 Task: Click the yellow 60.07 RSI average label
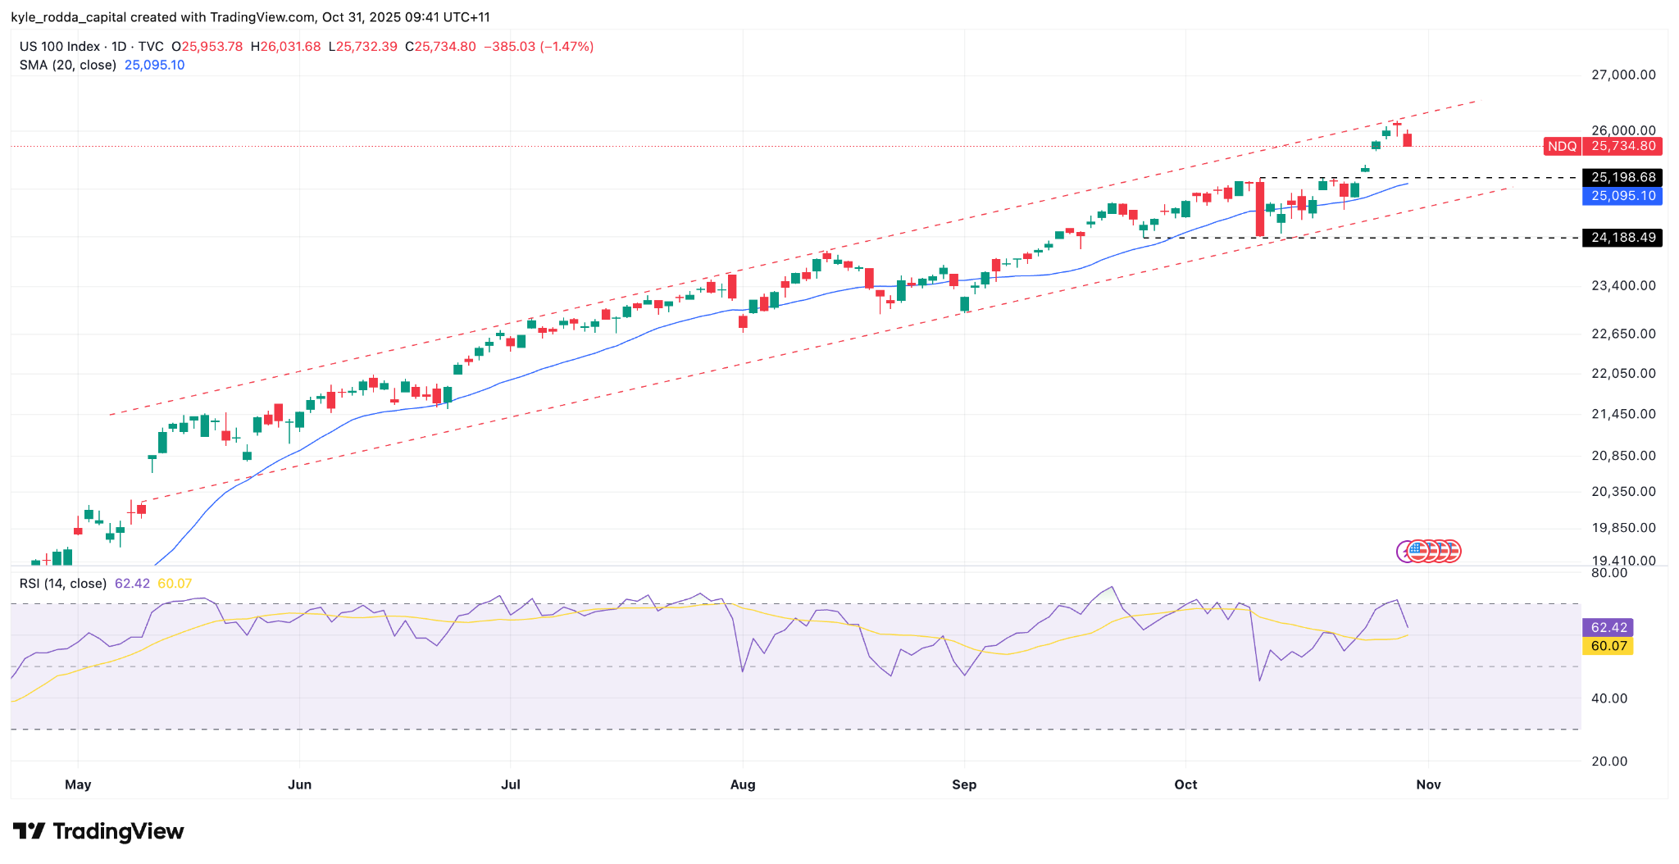pos(1608,646)
